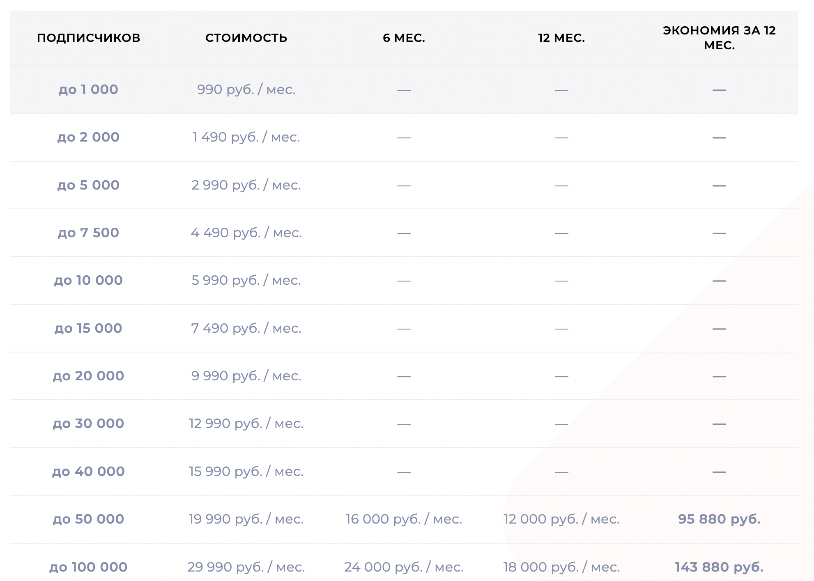Select the до 50 000 subscribers label
Viewport: 814px width, 581px height.
pyautogui.click(x=88, y=519)
